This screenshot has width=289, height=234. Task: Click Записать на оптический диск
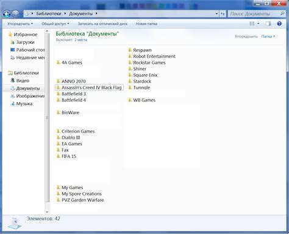tap(102, 24)
